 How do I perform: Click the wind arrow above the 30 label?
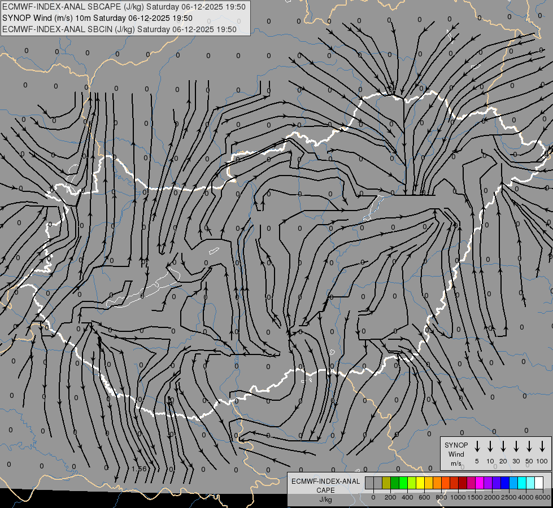click(516, 446)
